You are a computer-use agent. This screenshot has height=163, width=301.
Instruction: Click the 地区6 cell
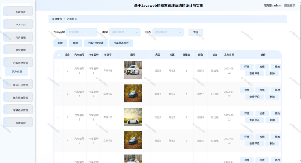(172, 117)
